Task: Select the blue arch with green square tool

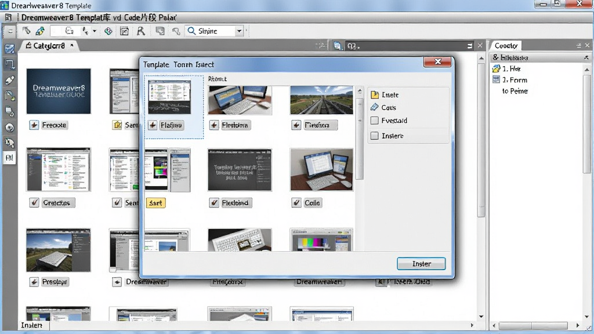Action: coord(9,96)
